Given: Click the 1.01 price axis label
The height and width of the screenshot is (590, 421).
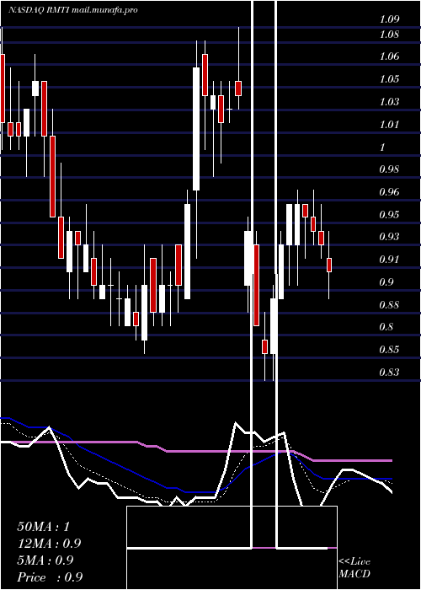Looking at the screenshot, I should (x=389, y=125).
